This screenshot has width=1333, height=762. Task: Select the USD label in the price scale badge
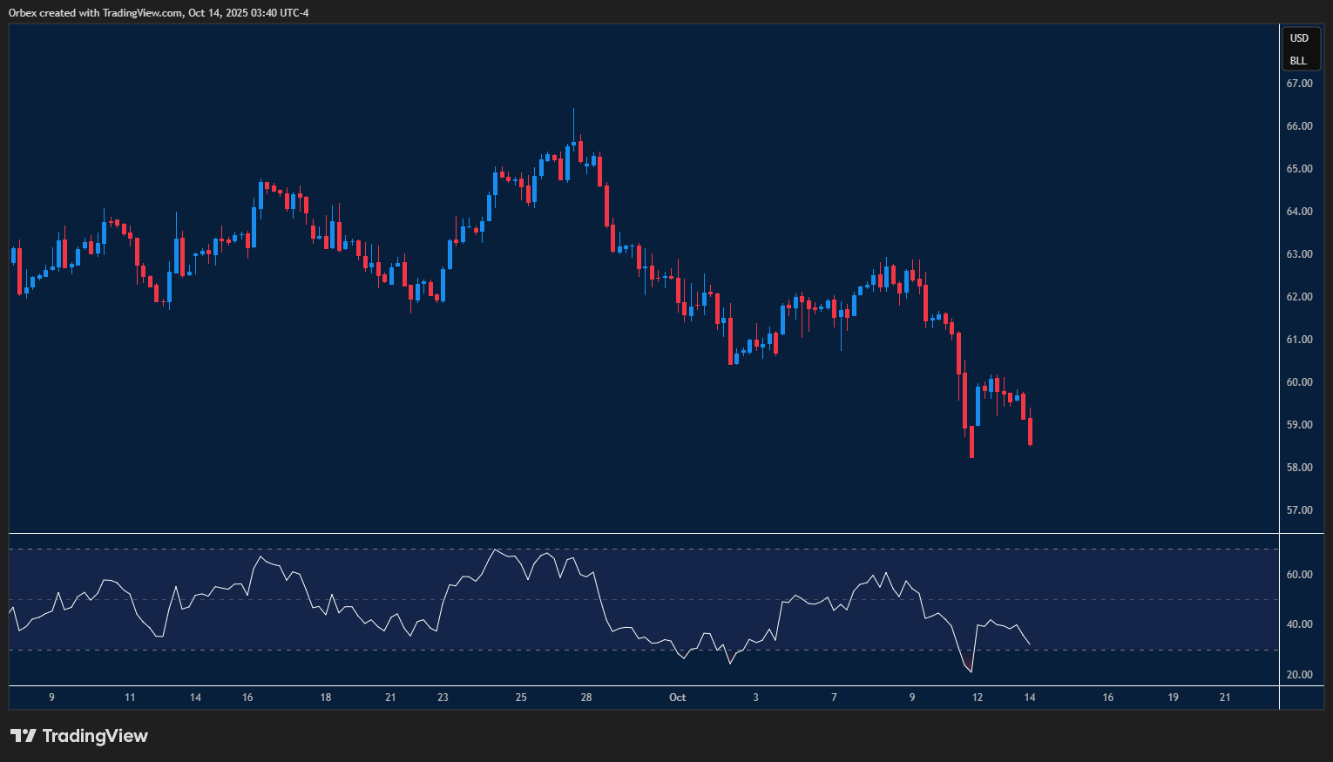click(1299, 37)
